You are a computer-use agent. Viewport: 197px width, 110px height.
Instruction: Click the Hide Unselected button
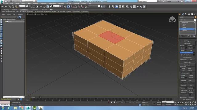[187, 100]
